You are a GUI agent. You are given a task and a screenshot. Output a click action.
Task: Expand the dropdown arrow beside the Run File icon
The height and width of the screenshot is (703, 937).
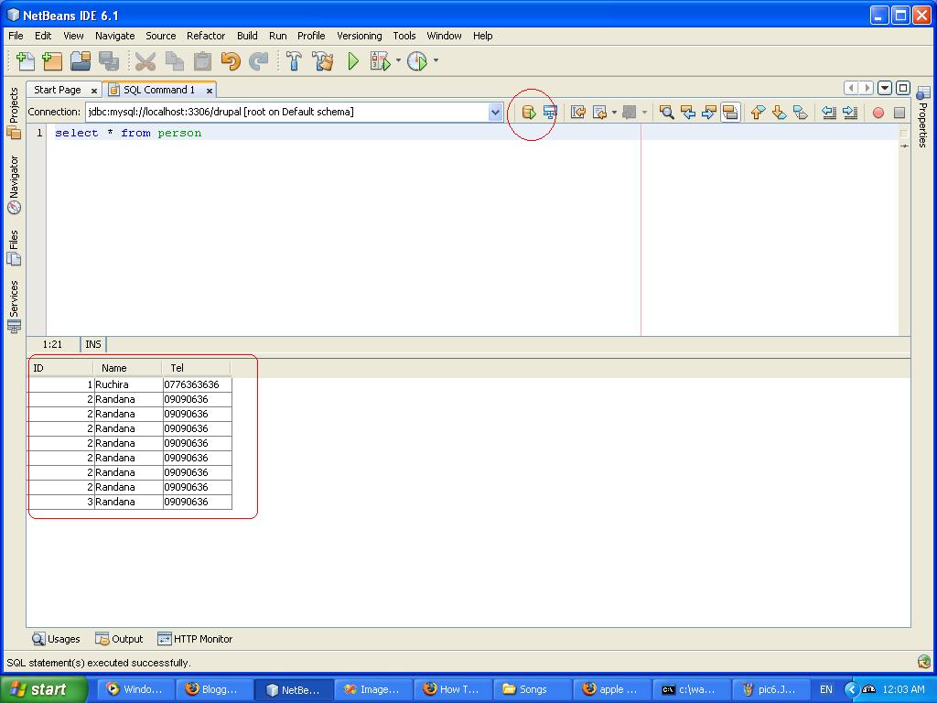coord(399,62)
